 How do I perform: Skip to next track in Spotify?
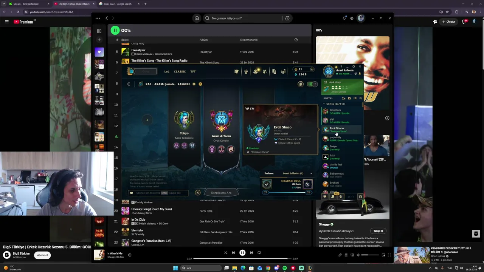(x=251, y=253)
